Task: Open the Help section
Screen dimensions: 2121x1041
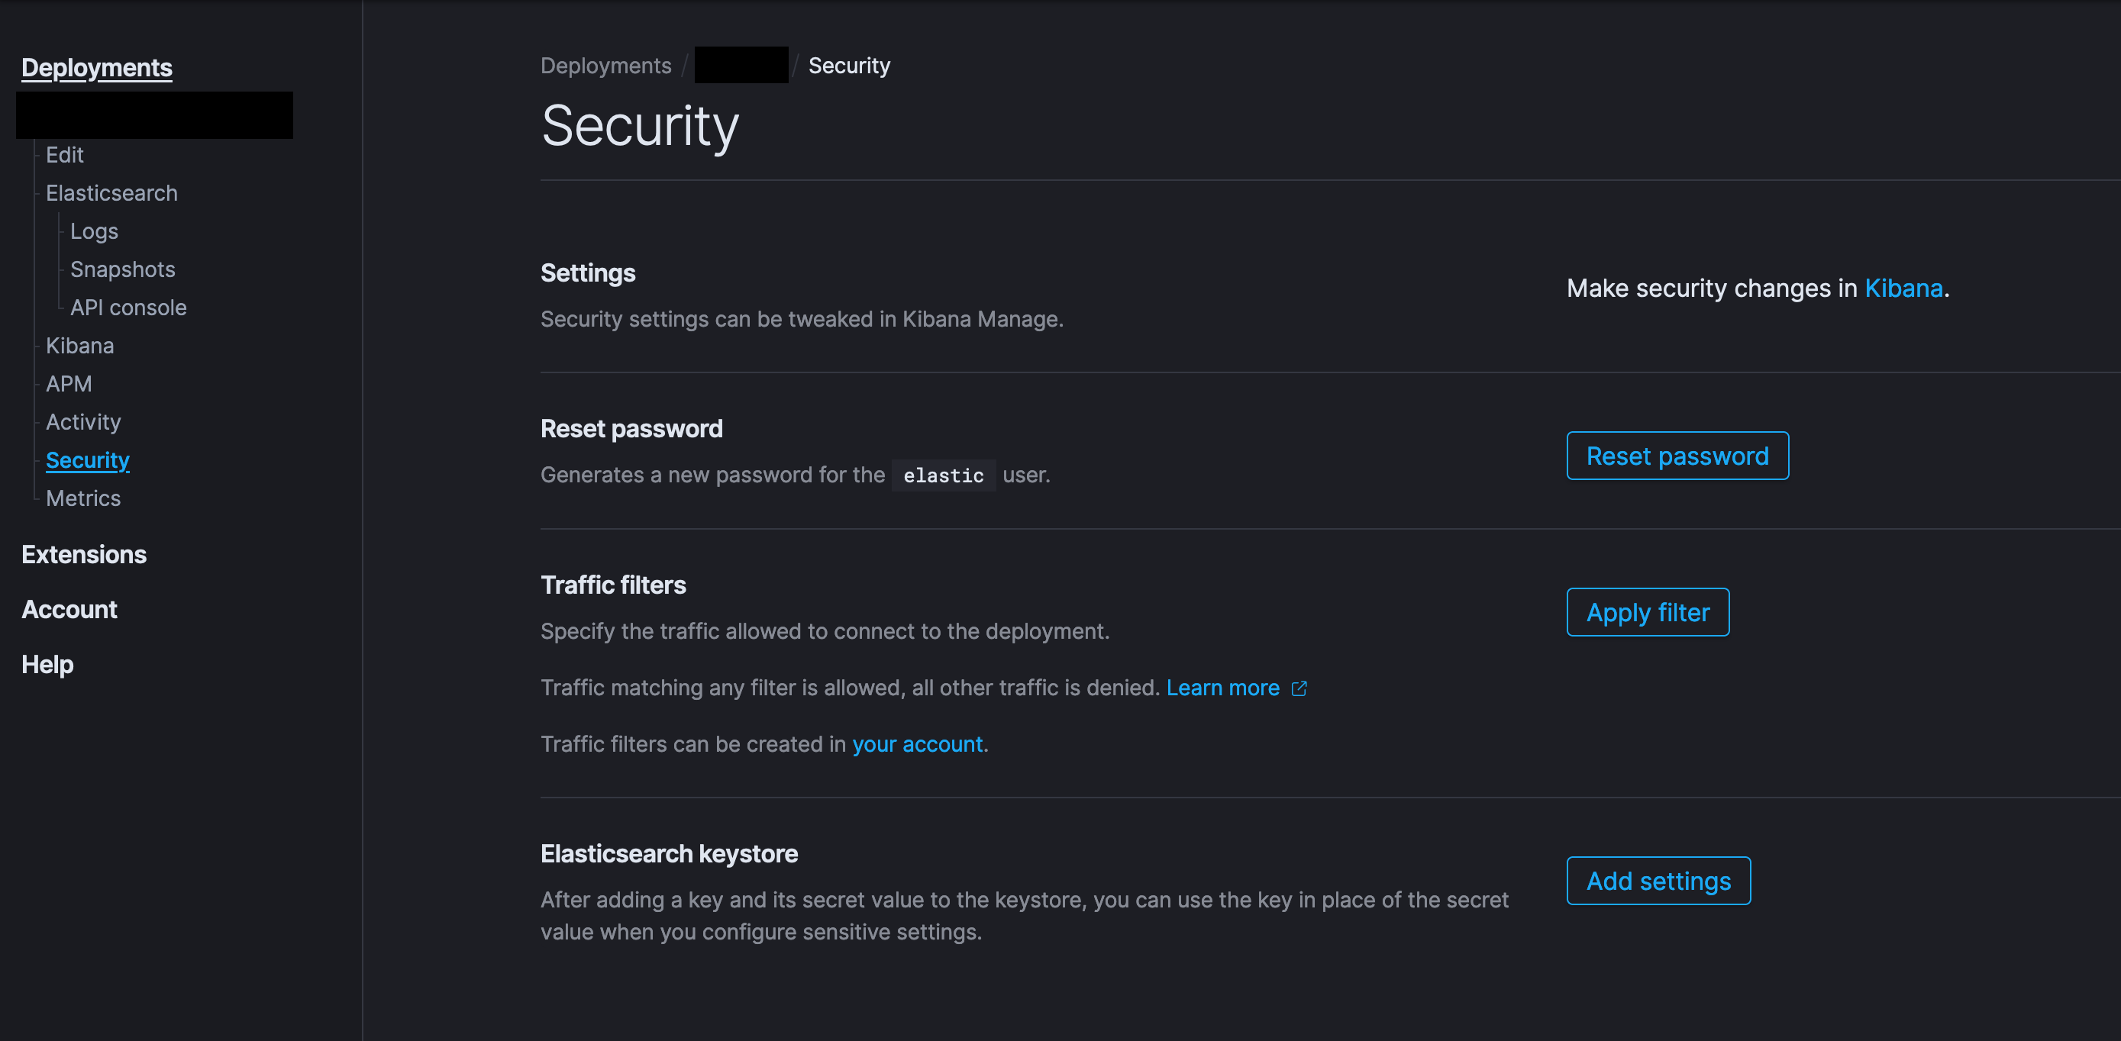Action: tap(48, 665)
